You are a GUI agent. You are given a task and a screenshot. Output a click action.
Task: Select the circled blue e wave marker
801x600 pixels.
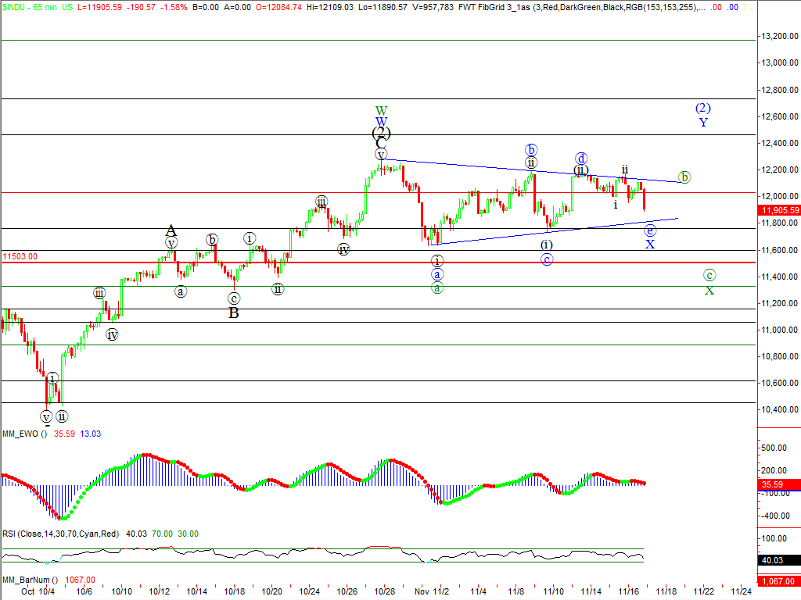pos(649,230)
